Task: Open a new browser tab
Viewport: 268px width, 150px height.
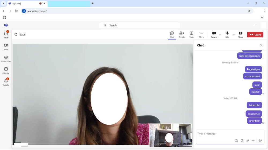Action: (92, 3)
